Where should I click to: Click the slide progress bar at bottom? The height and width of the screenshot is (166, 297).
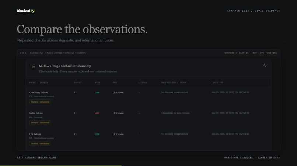tap(60, 166)
